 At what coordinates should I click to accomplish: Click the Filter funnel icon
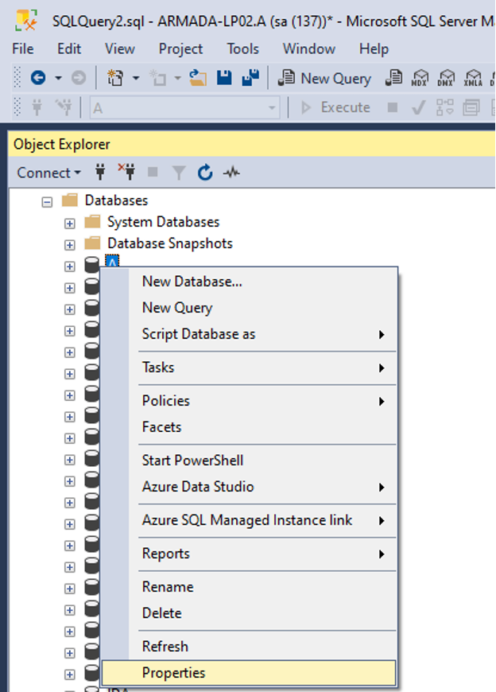pyautogui.click(x=179, y=173)
